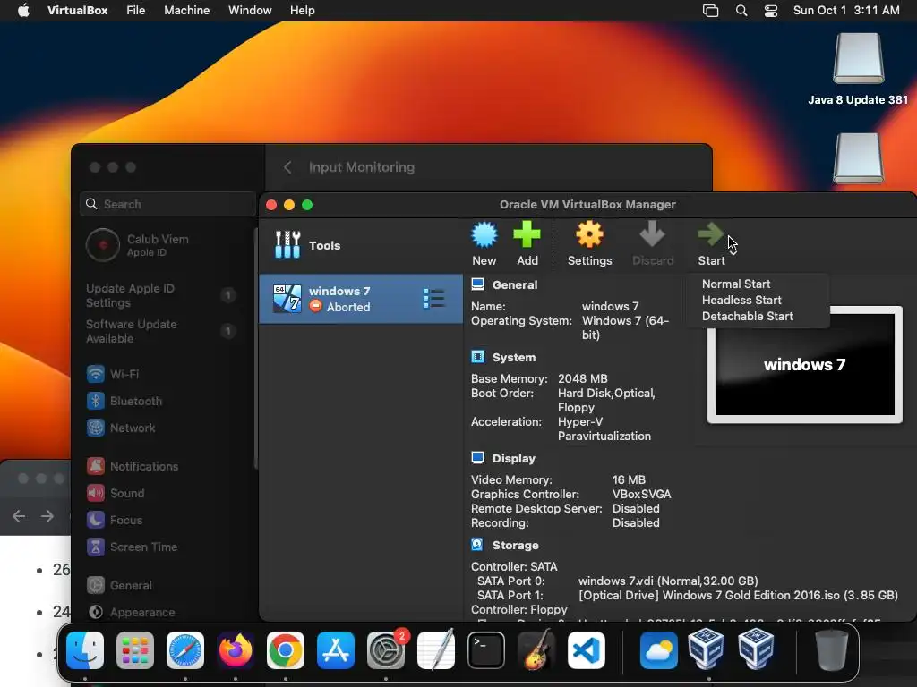This screenshot has height=687, width=917.
Task: Click the Discard toolbar icon
Action: click(x=652, y=235)
